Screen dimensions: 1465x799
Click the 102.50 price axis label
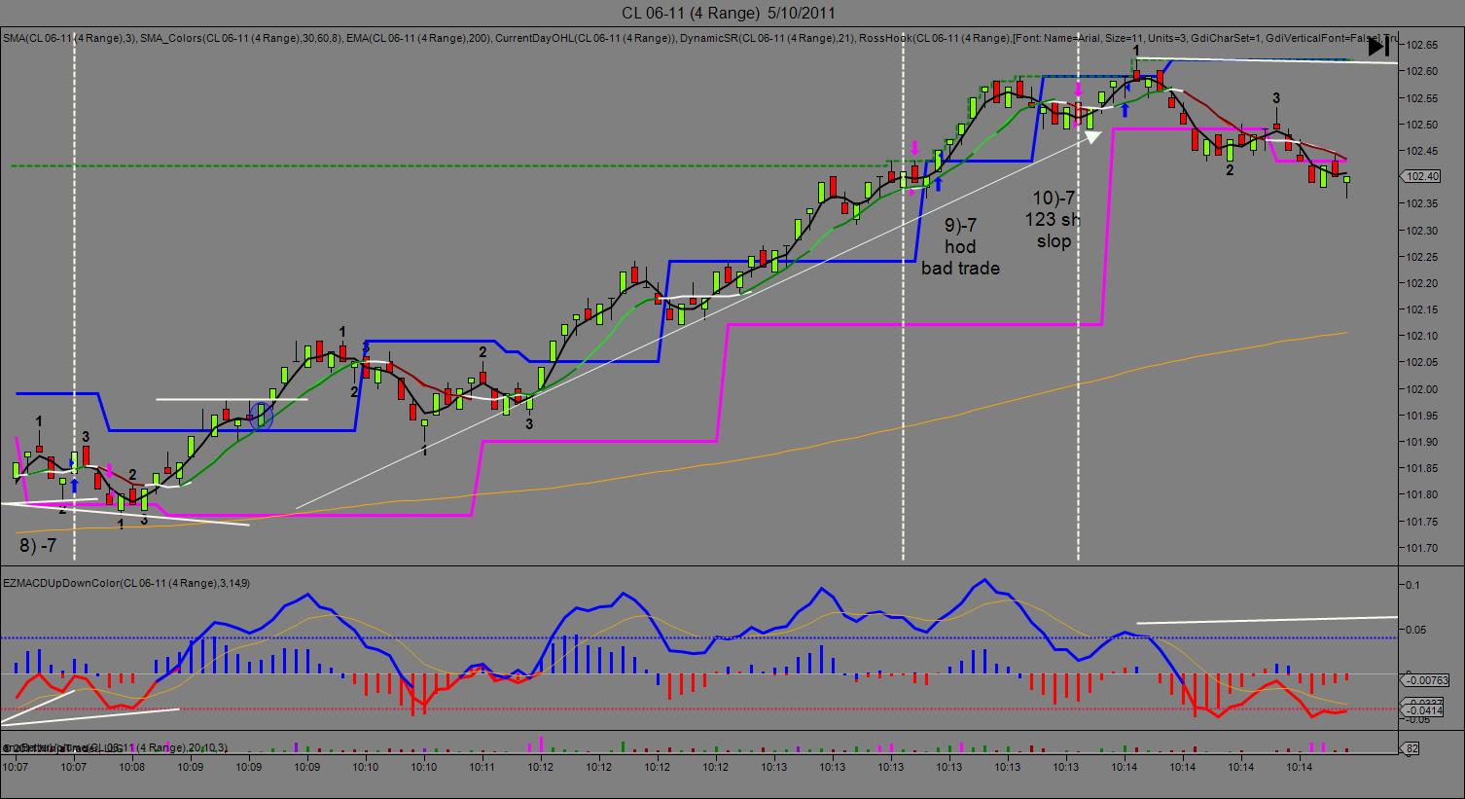pos(1422,125)
